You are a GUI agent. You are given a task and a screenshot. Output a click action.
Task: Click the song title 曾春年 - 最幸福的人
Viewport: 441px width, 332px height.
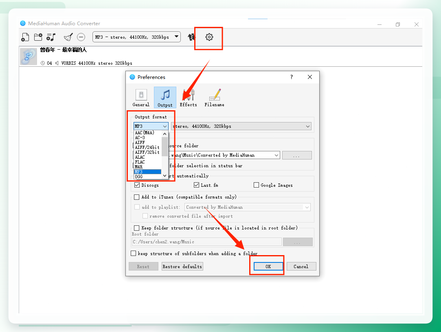[x=63, y=50]
